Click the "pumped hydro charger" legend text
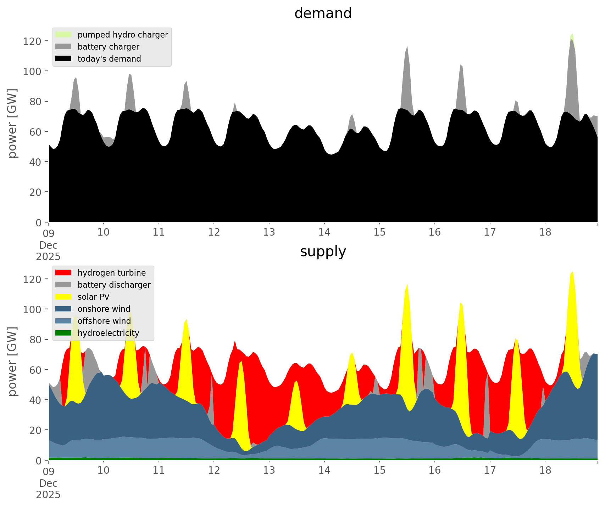The height and width of the screenshot is (507, 605). pos(123,35)
